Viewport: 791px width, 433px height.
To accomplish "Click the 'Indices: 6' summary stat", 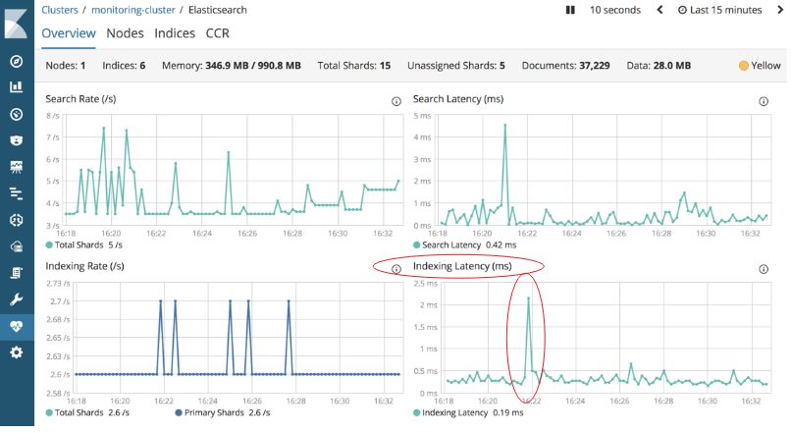I will pos(124,66).
